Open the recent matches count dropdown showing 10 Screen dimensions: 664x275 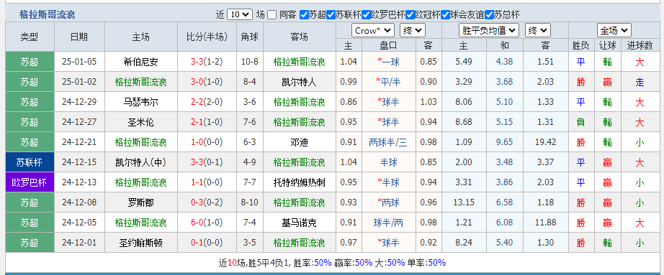(x=240, y=15)
